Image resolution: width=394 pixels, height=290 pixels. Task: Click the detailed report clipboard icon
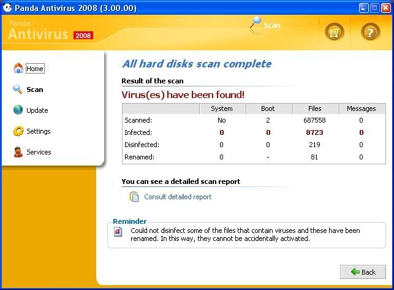[134, 197]
